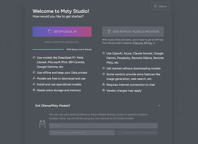Collapse the Got Ollama/Msty Models section chevron
Screen dimensions: 198x144
pos(159,106)
